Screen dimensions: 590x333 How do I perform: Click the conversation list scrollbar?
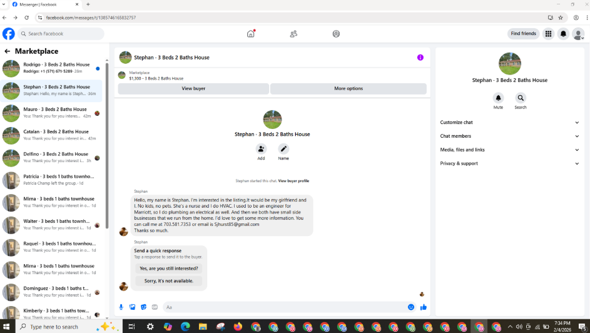[x=107, y=145]
